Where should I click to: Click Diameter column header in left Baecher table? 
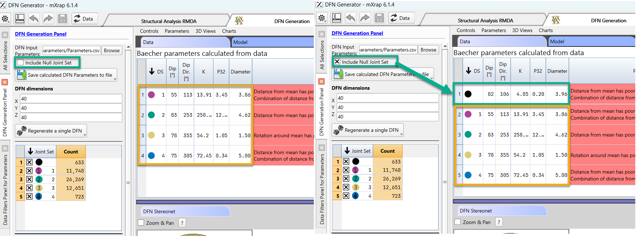(x=241, y=72)
